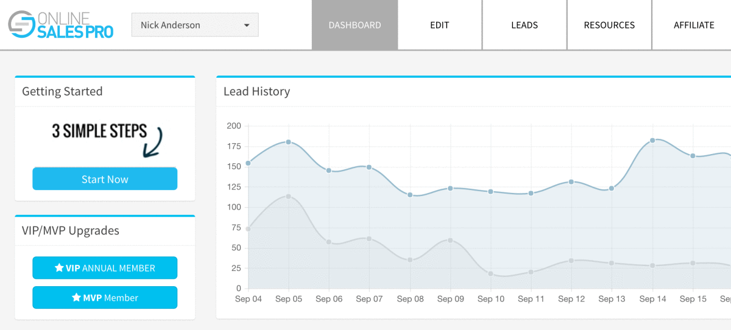
Task: Click the Sep 11 x-axis label
Action: click(531, 299)
